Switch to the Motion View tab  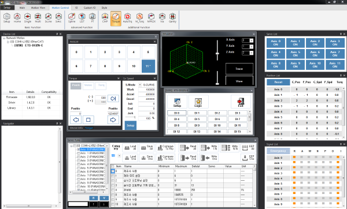click(x=38, y=8)
